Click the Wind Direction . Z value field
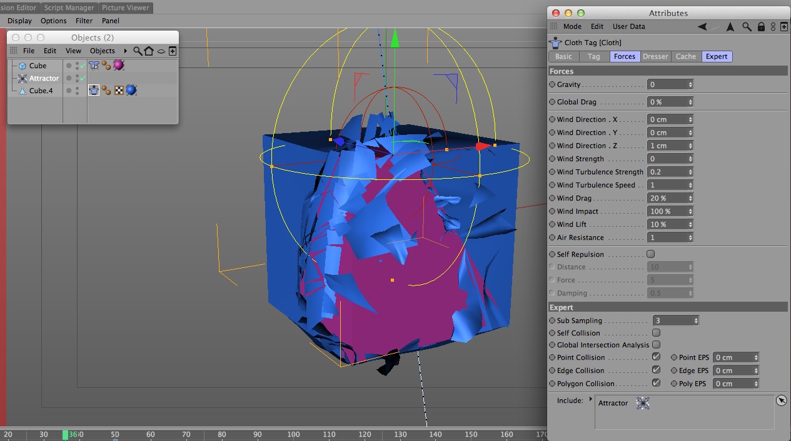791x441 pixels. 670,146
